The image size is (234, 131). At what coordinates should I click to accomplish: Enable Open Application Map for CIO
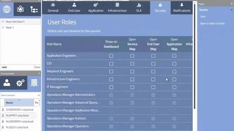[174, 64]
